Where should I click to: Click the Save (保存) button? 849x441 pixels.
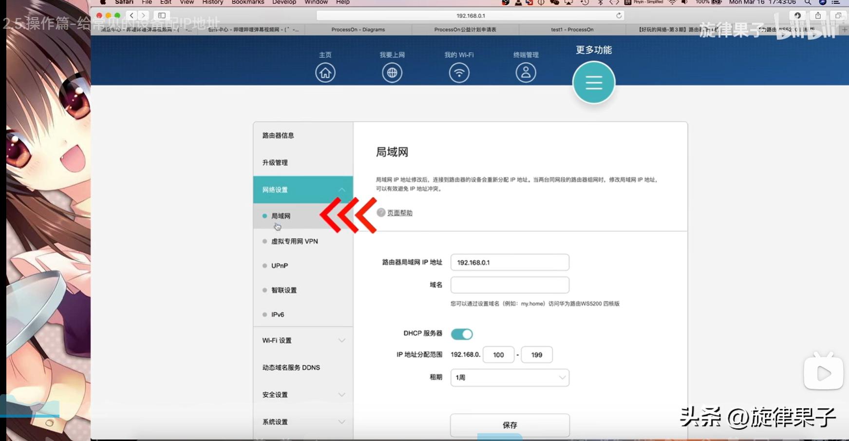point(509,425)
